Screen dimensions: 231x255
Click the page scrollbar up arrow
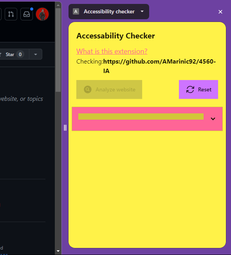coord(58,5)
